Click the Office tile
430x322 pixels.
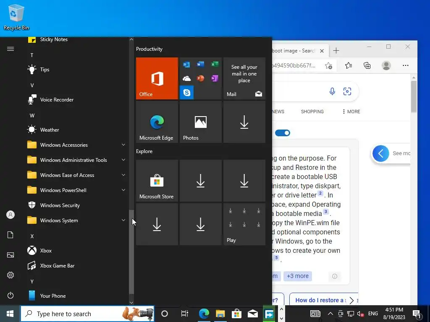click(157, 78)
